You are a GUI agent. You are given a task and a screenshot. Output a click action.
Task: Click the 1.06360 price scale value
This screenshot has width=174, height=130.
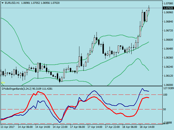(168, 58)
